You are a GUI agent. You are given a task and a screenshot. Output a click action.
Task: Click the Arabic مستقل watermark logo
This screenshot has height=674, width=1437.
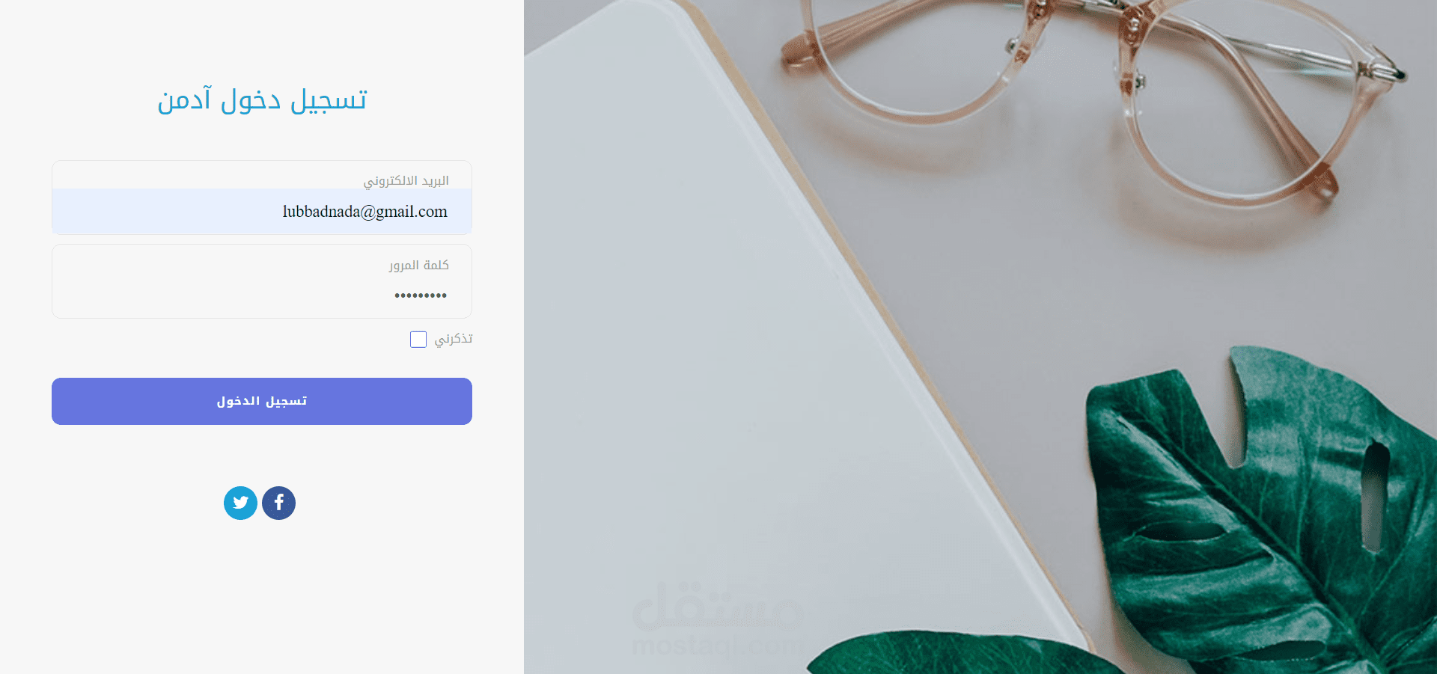pos(717,604)
